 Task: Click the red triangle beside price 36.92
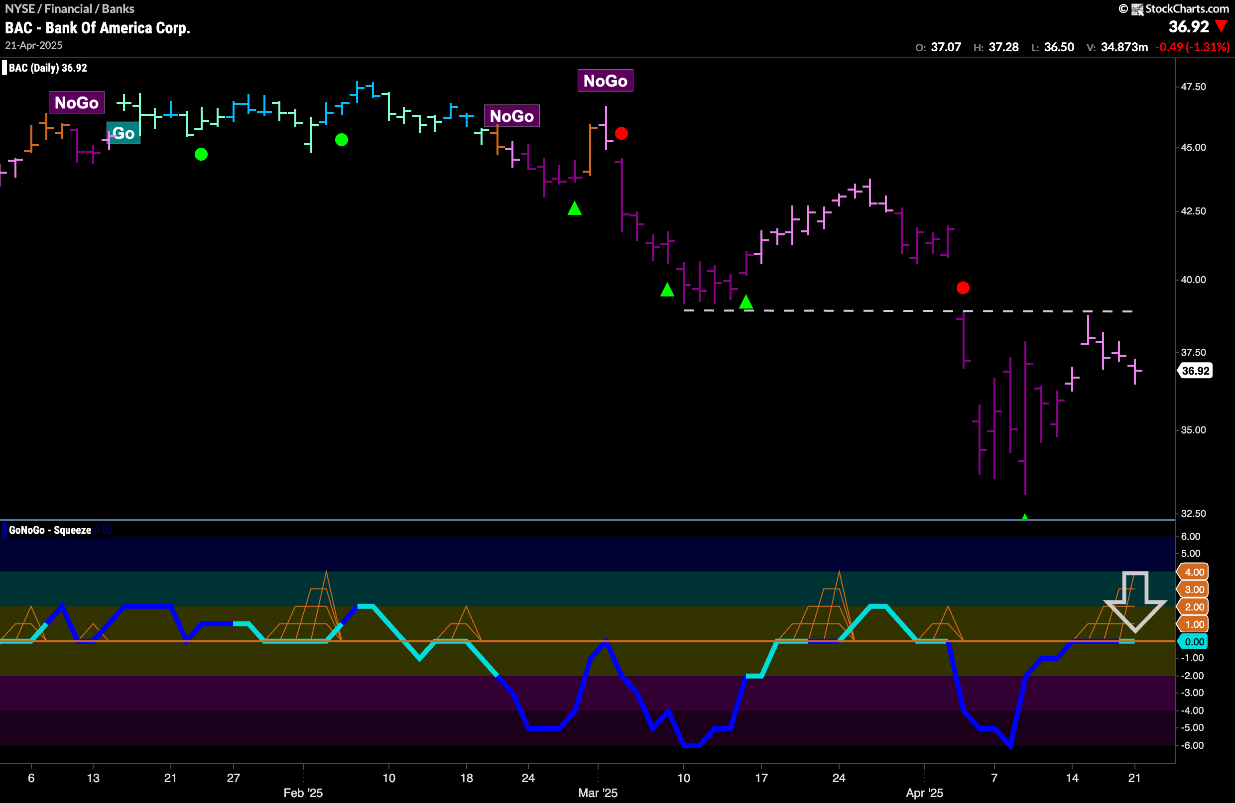[x=1223, y=27]
